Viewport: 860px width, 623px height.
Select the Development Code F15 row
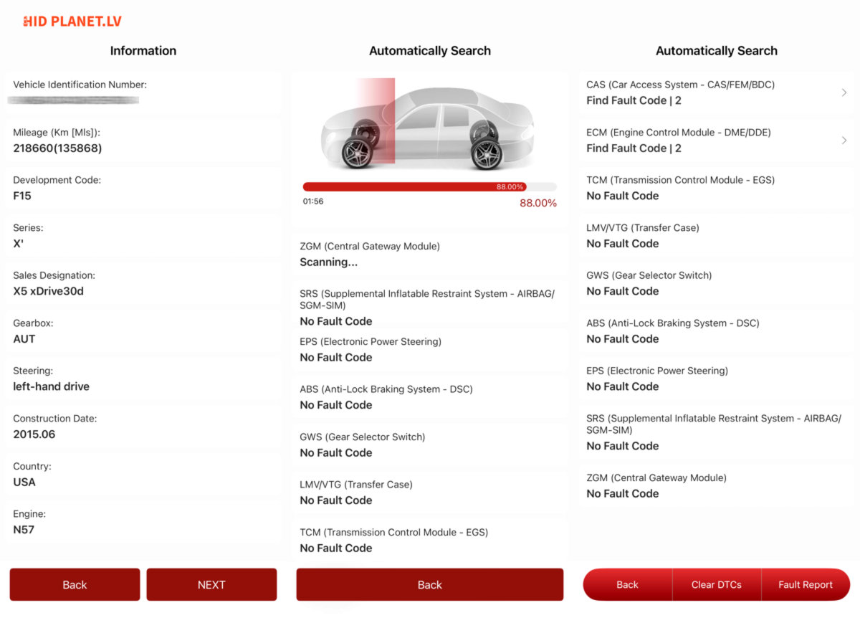click(143, 188)
